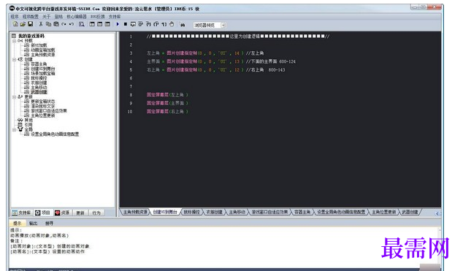The width and height of the screenshot is (463, 271).
Task: Click code line 10 固定屏幕层(右上角)
Action: (167, 111)
